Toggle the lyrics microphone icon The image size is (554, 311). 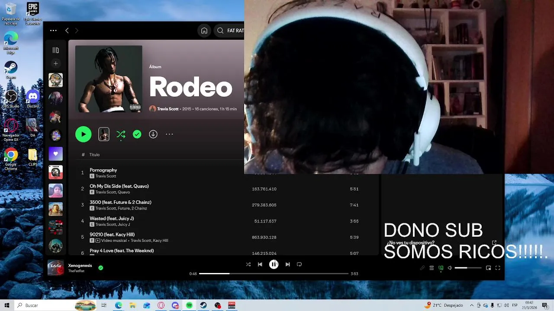click(422, 268)
